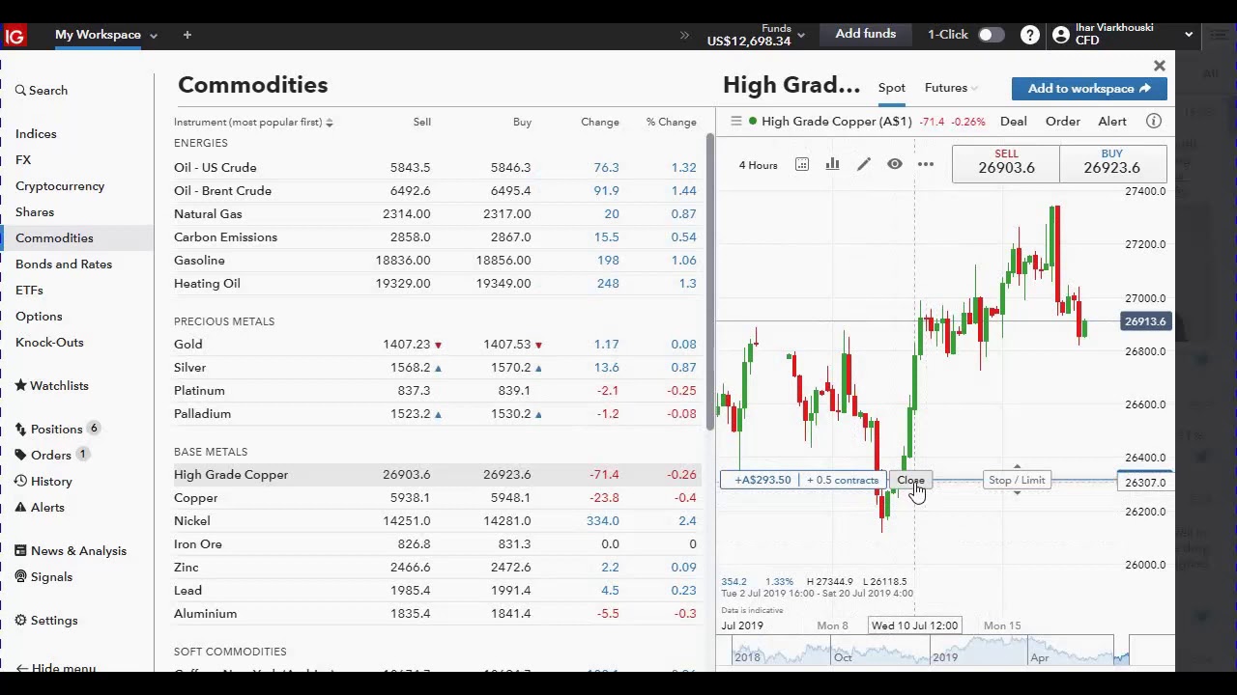This screenshot has width=1237, height=695.
Task: Open the chart date range calendar icon
Action: 802,165
